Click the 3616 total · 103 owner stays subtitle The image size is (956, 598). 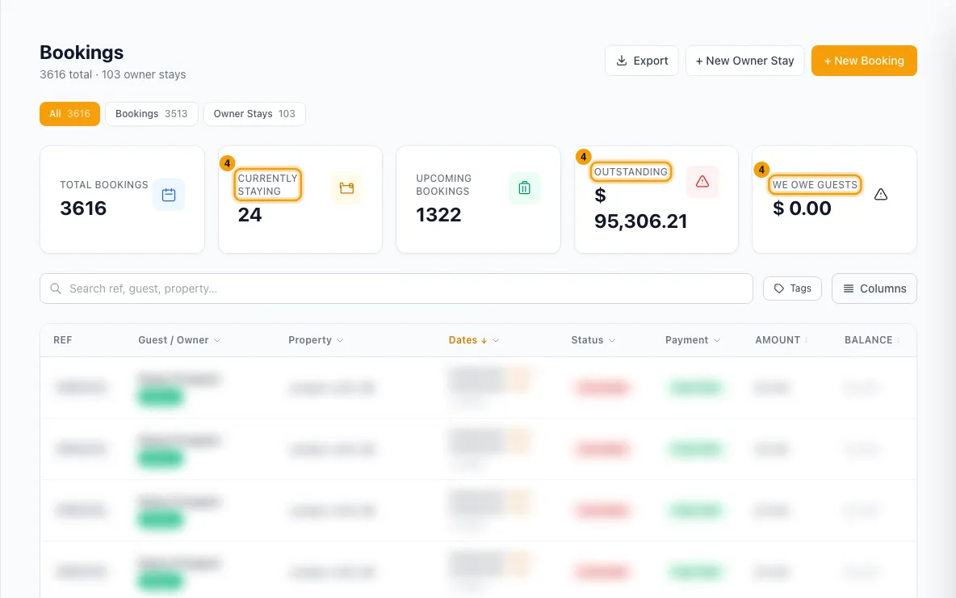[x=113, y=74]
